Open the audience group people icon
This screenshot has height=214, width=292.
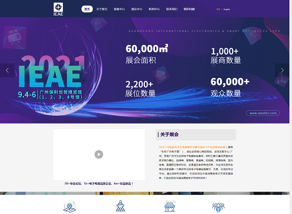[x=218, y=207]
